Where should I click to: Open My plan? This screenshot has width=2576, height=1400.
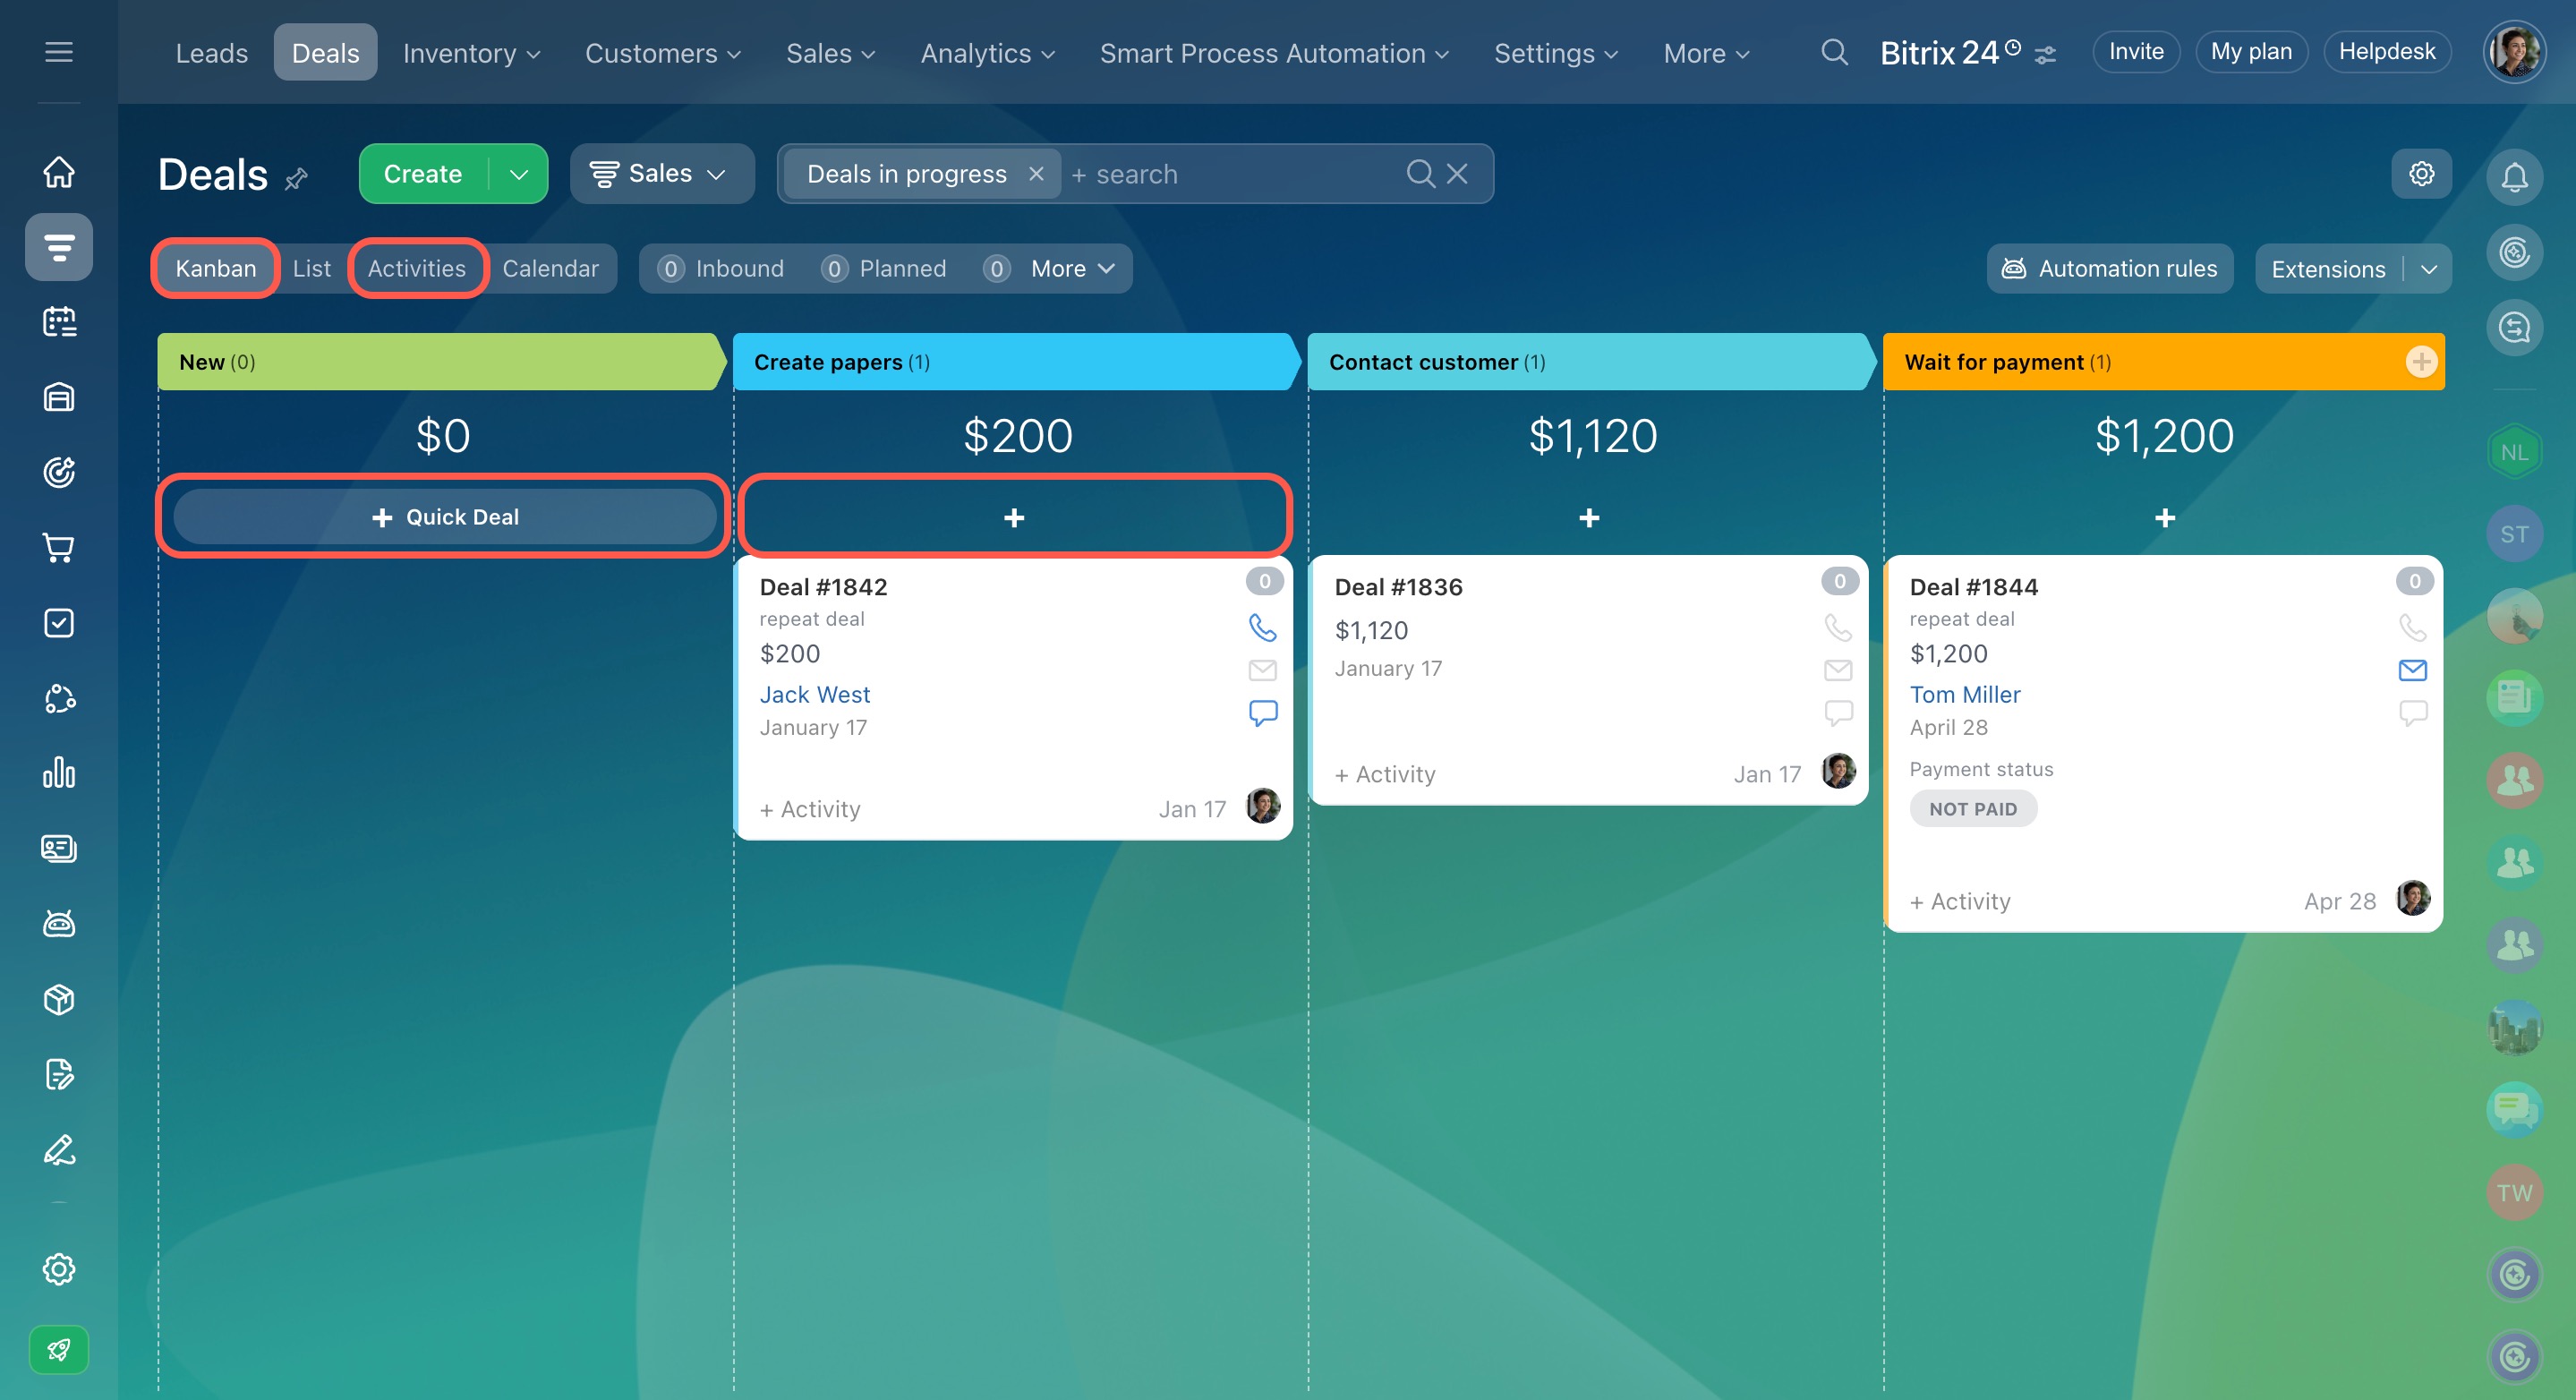coord(2251,52)
